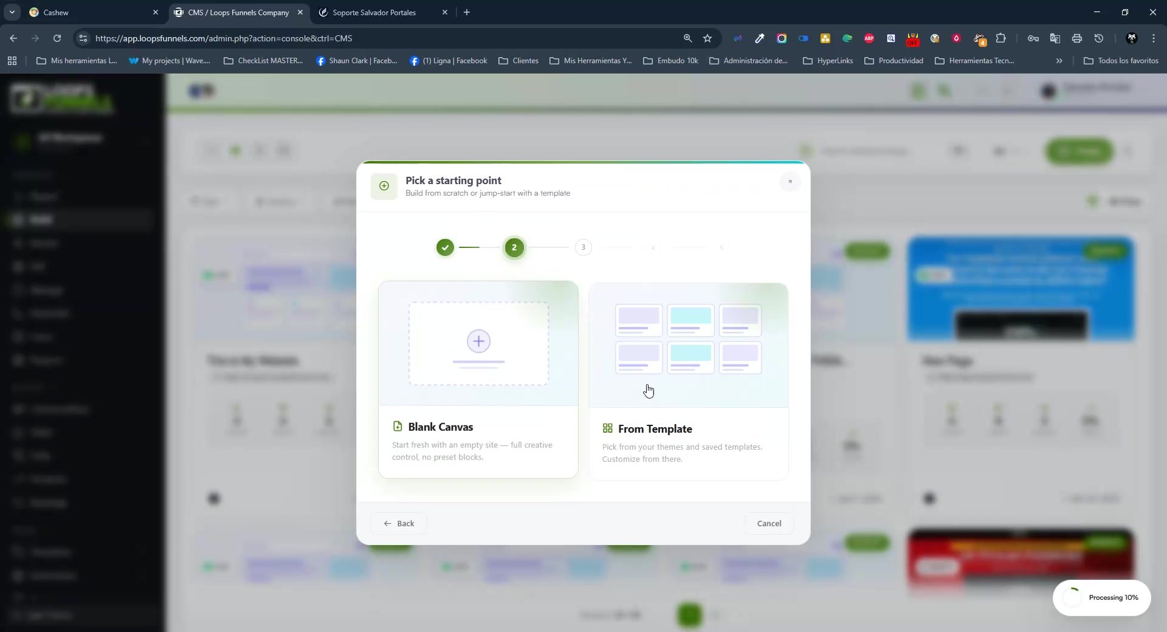Image resolution: width=1167 pixels, height=632 pixels.
Task: Open browser history clock icon
Action: 1099,38
